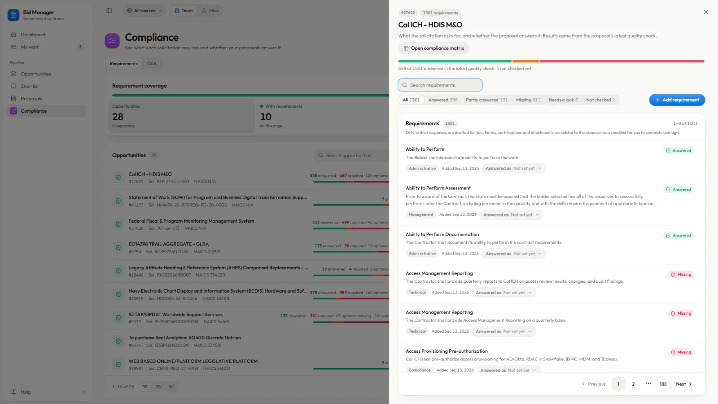718x404 pixels.
Task: Close the Cal ICH requirements panel
Action: pos(705,12)
